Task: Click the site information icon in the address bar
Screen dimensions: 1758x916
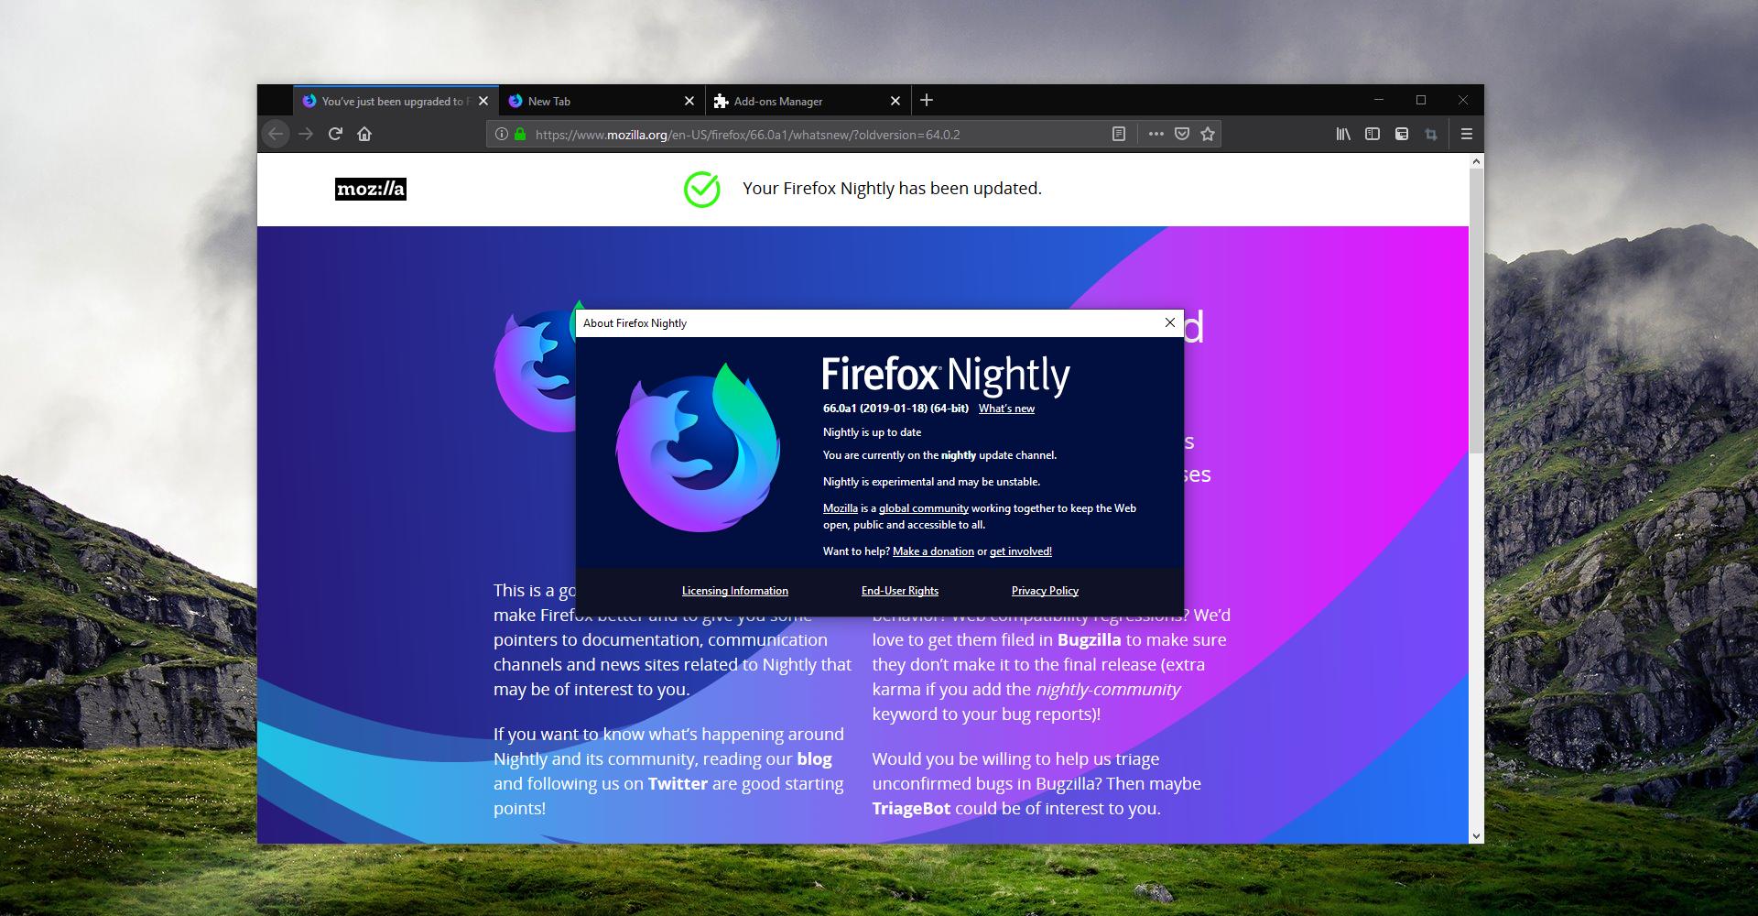Action: click(501, 134)
